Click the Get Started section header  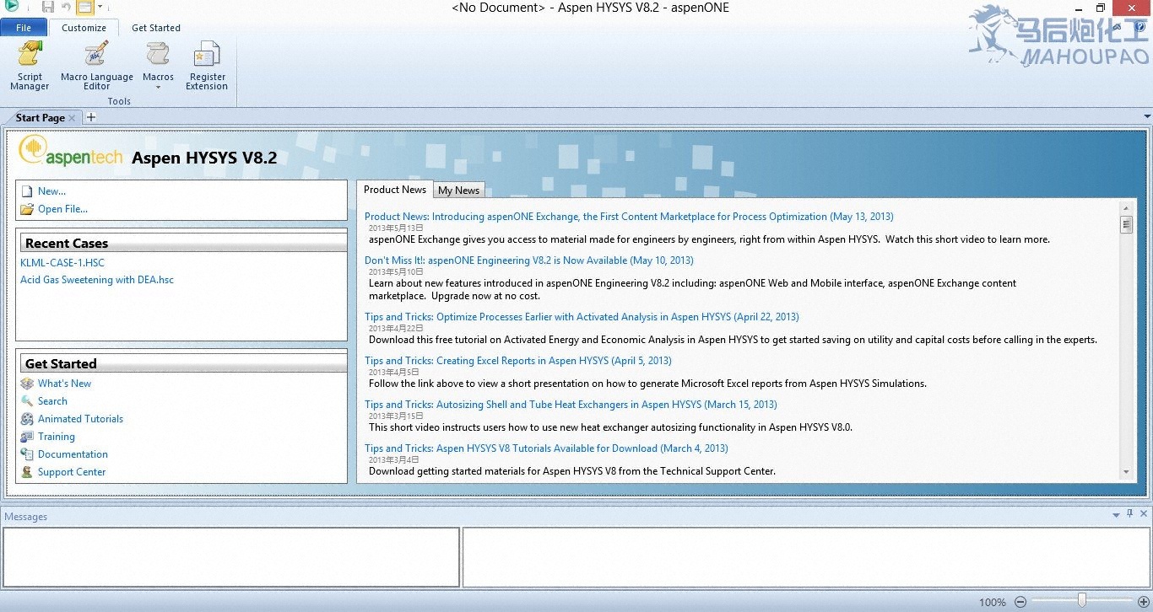coord(181,363)
